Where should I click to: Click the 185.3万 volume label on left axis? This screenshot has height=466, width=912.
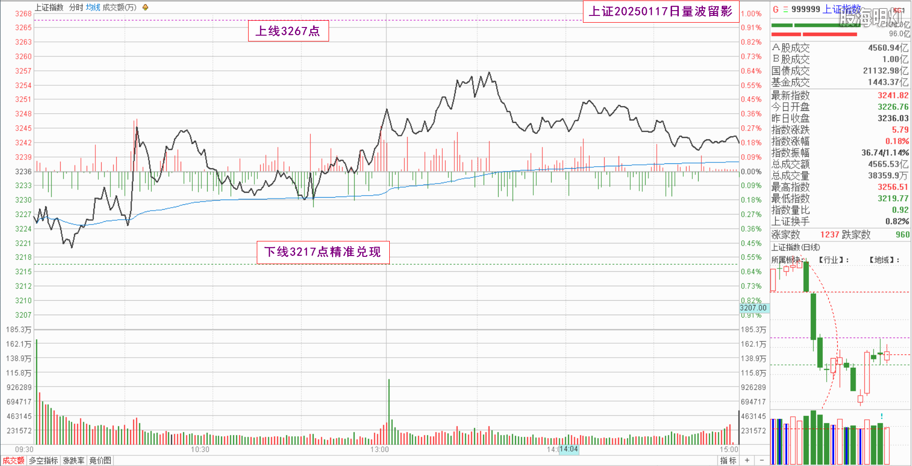[x=19, y=330]
